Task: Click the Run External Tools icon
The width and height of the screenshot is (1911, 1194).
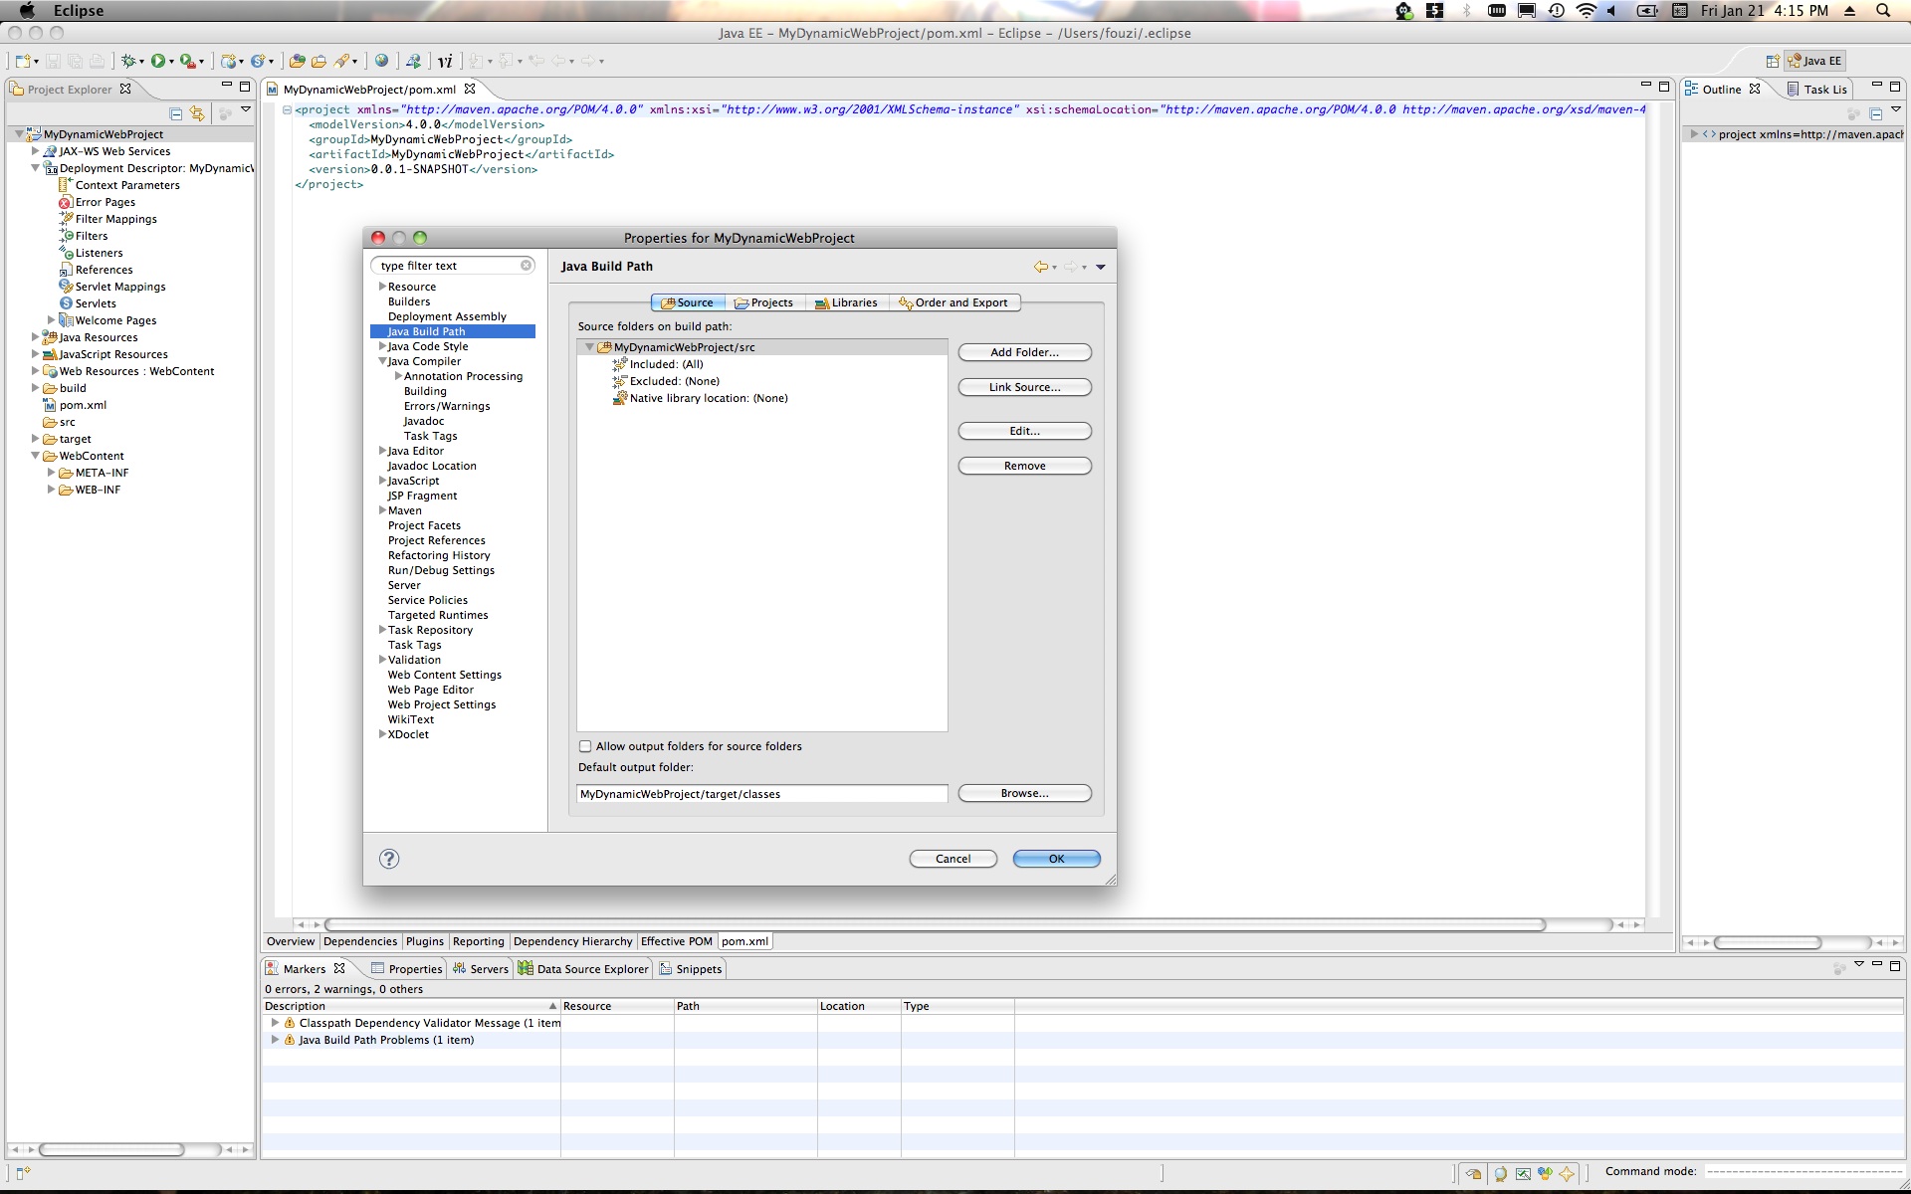Action: (187, 61)
